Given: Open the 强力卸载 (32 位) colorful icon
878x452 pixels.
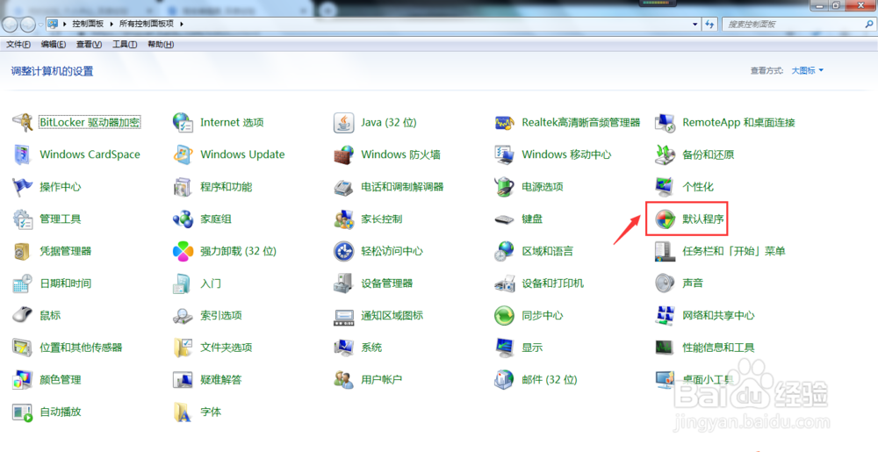Looking at the screenshot, I should pyautogui.click(x=184, y=251).
